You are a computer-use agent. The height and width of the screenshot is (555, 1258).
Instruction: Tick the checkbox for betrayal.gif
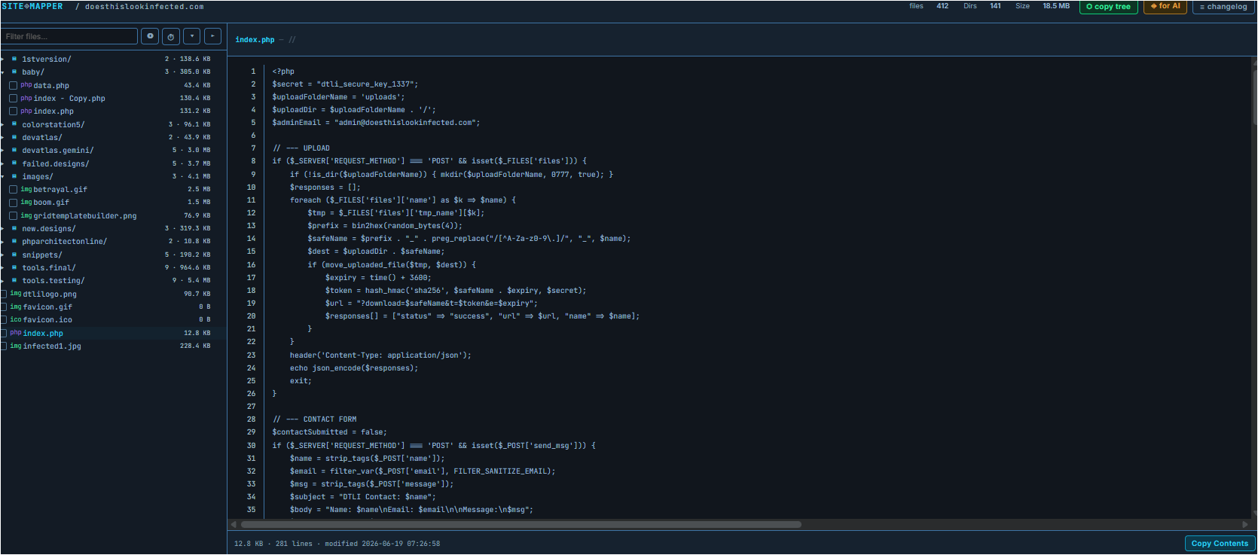[x=13, y=189]
